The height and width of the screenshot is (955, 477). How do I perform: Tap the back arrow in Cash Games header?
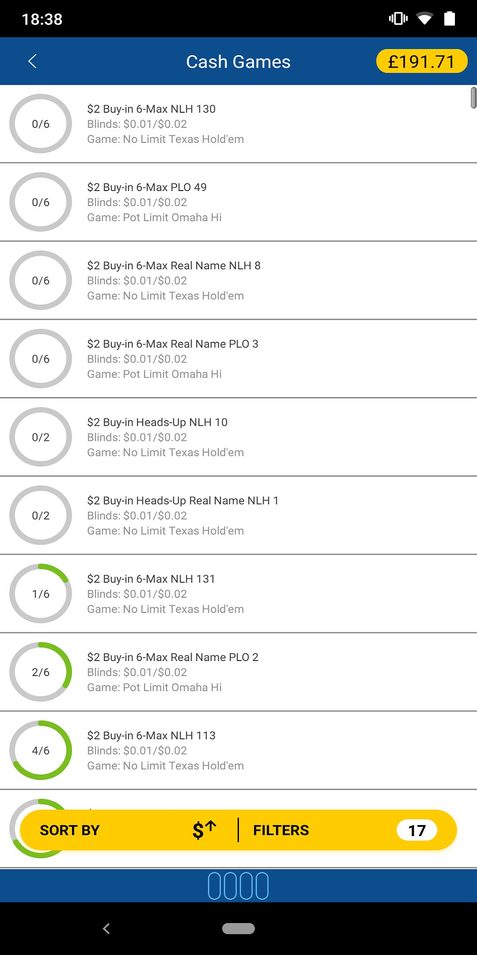coord(32,61)
